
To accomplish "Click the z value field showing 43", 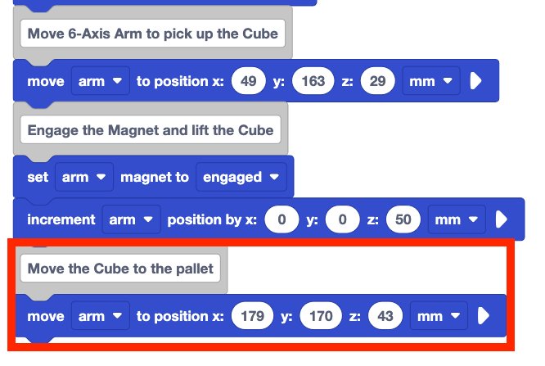I will click(x=386, y=315).
